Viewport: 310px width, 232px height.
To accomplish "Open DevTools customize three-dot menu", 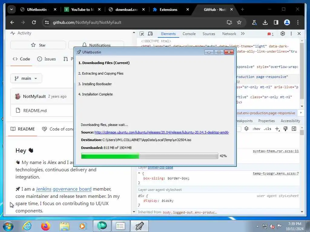I will click(291, 34).
